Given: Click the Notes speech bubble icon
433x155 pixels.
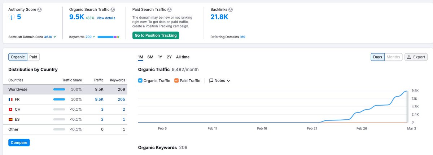Looking at the screenshot, I should tap(211, 81).
